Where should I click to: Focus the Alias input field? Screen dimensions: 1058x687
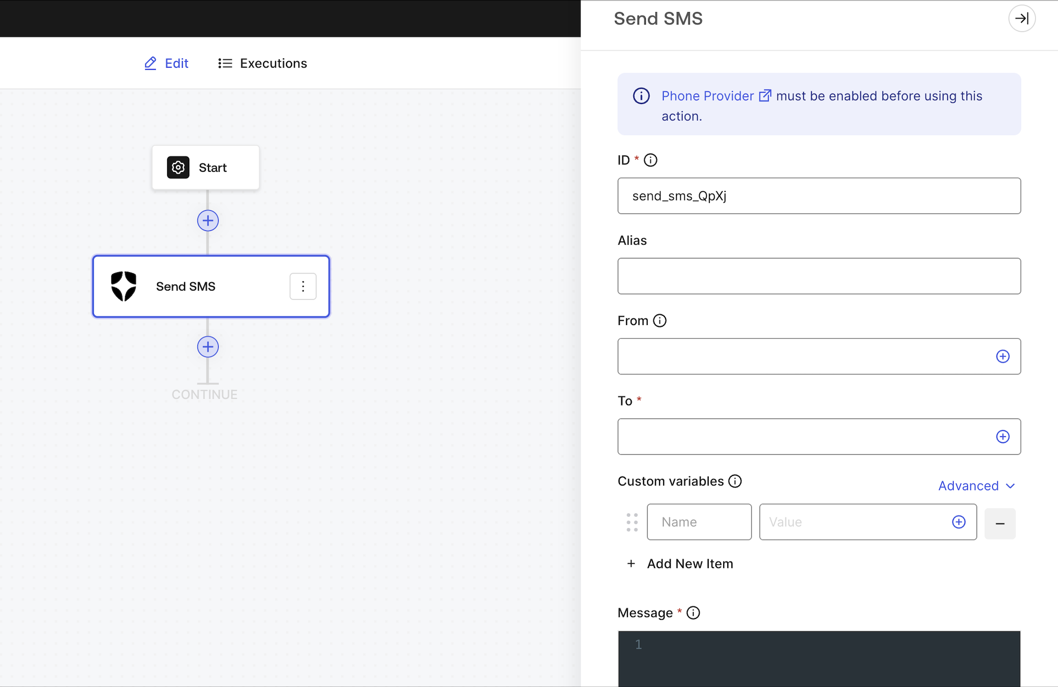pos(819,276)
